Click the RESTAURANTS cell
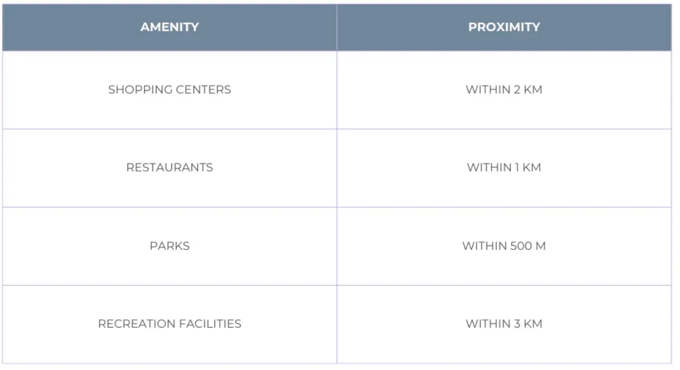This screenshot has width=680, height=370. point(170,167)
